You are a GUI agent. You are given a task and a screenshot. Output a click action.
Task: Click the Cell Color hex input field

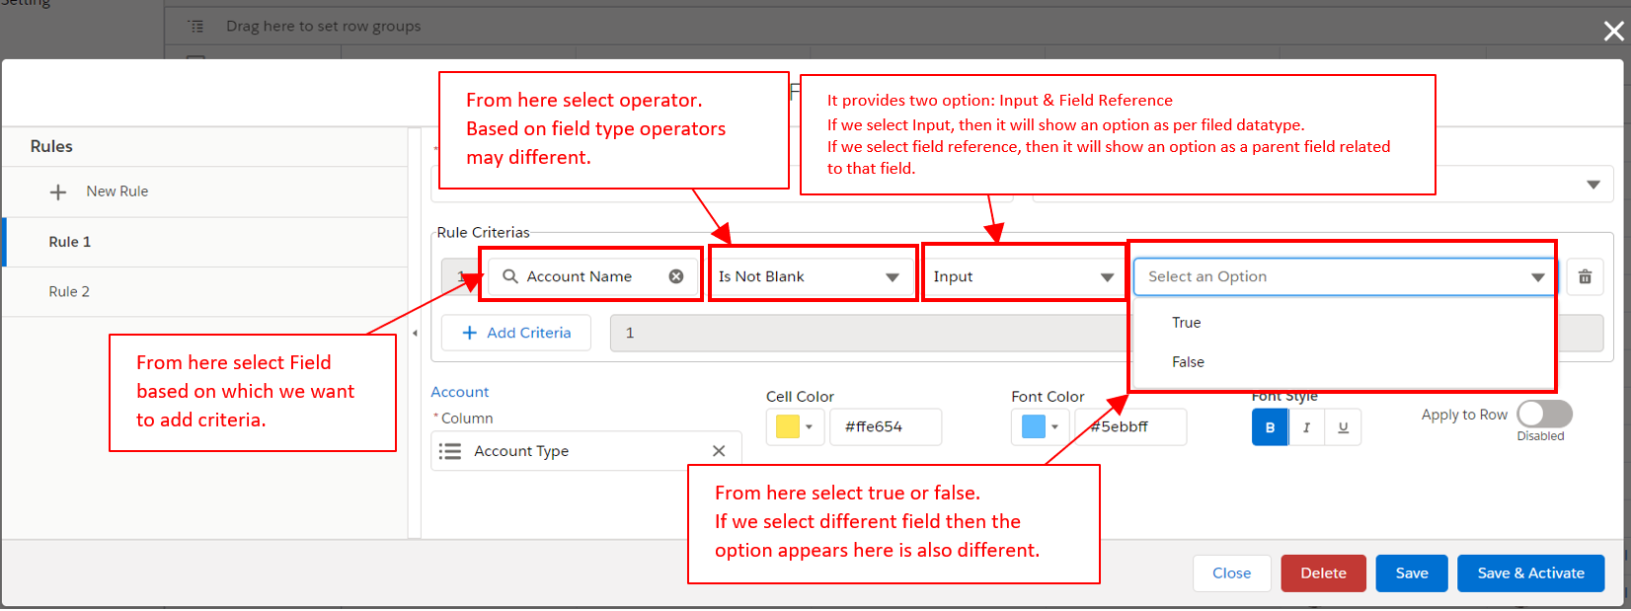885,426
